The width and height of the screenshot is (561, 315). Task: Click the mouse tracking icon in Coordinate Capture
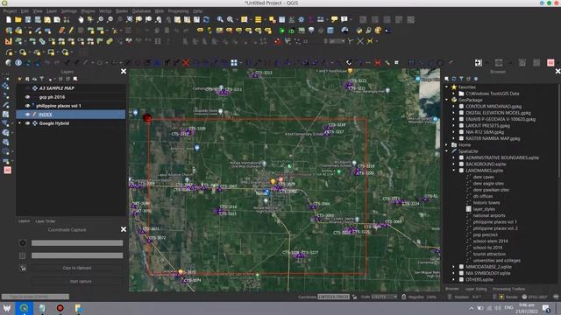(x=23, y=268)
